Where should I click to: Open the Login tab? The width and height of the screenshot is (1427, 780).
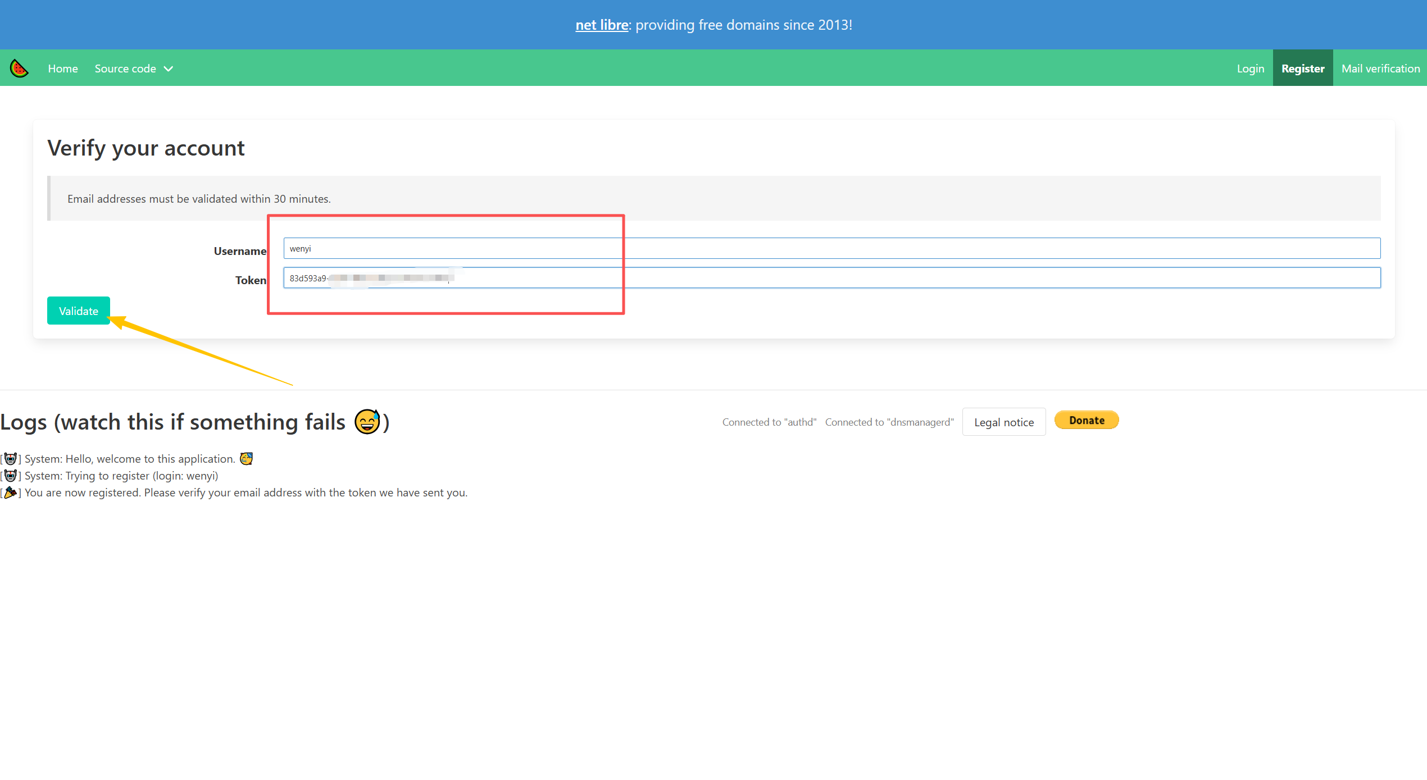1250,69
